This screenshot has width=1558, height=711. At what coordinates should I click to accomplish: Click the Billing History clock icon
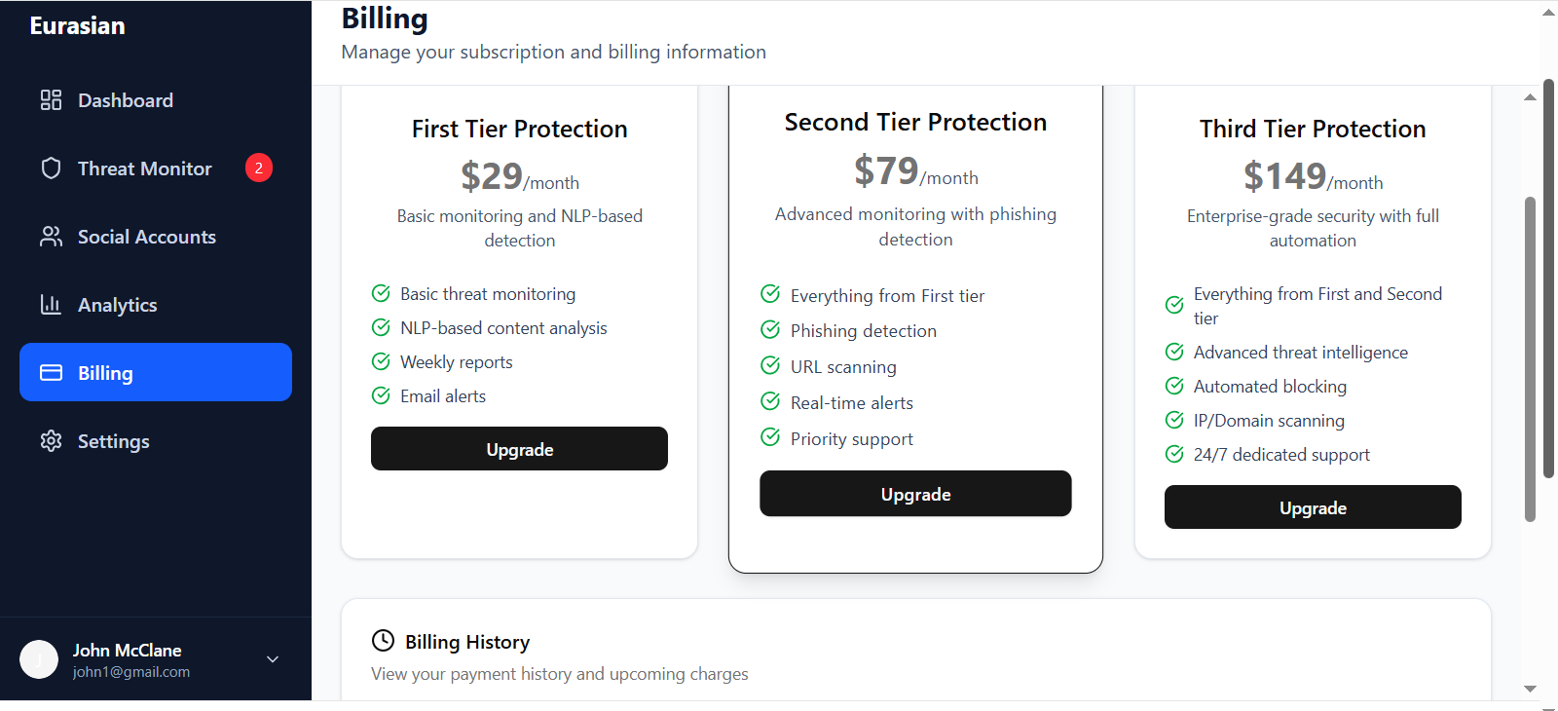[384, 641]
